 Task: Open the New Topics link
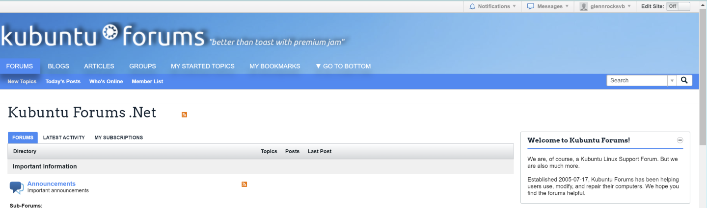(x=22, y=81)
